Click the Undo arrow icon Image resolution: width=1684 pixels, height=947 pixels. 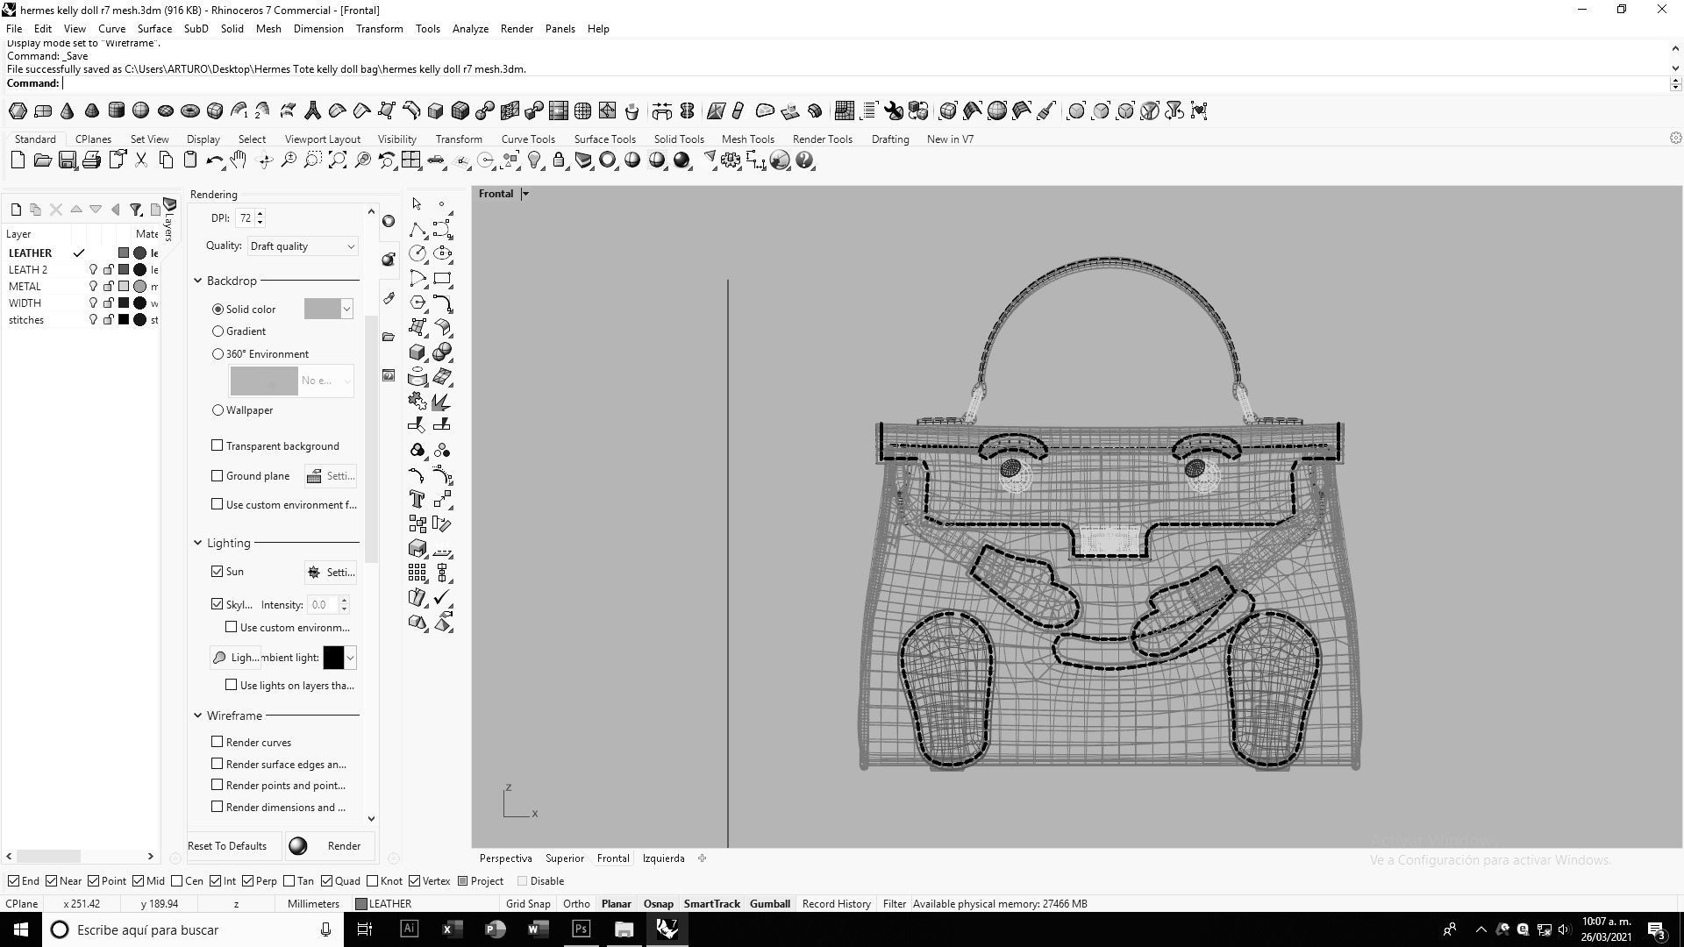tap(214, 160)
